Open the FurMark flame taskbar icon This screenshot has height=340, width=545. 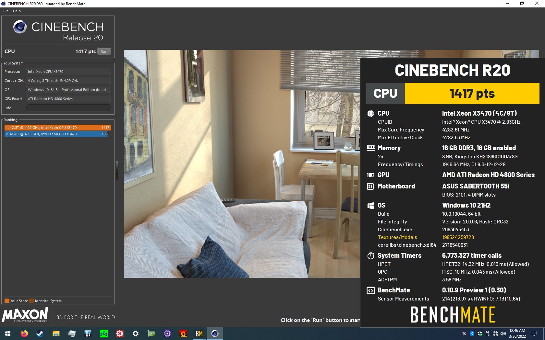pos(183,334)
